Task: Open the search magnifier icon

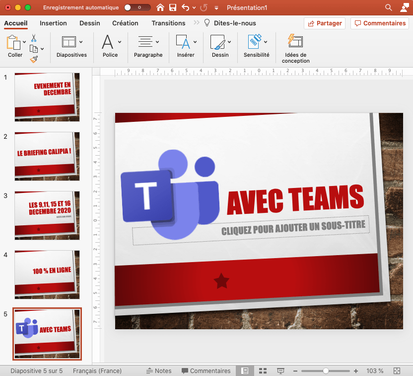Action: 388,7
